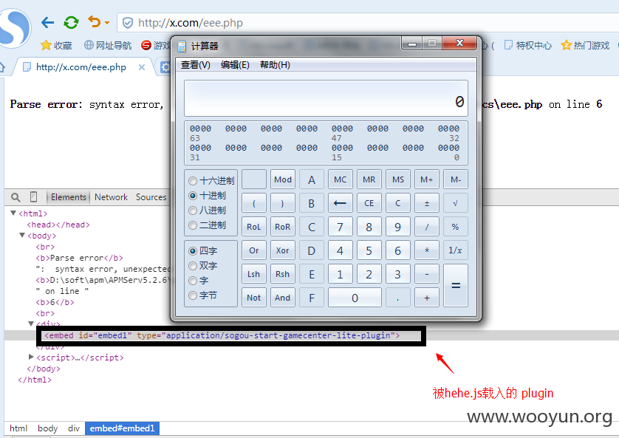Click the MS memory store key
Viewport: 619px width, 438px height.
tap(398, 179)
